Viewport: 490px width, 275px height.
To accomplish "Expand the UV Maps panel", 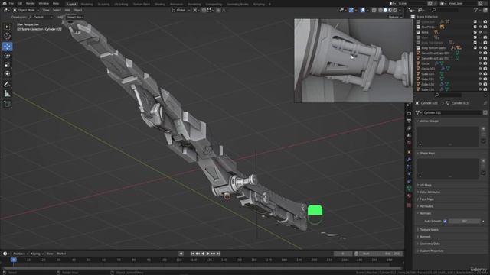I will [x=426, y=185].
